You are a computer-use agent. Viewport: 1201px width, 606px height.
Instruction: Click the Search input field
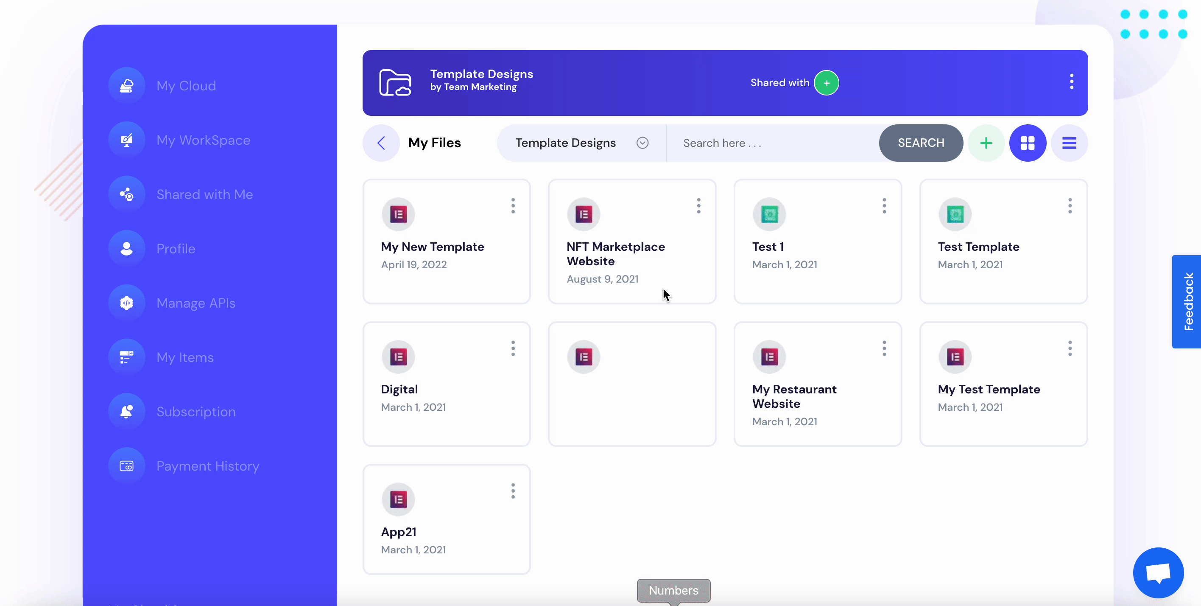point(772,142)
